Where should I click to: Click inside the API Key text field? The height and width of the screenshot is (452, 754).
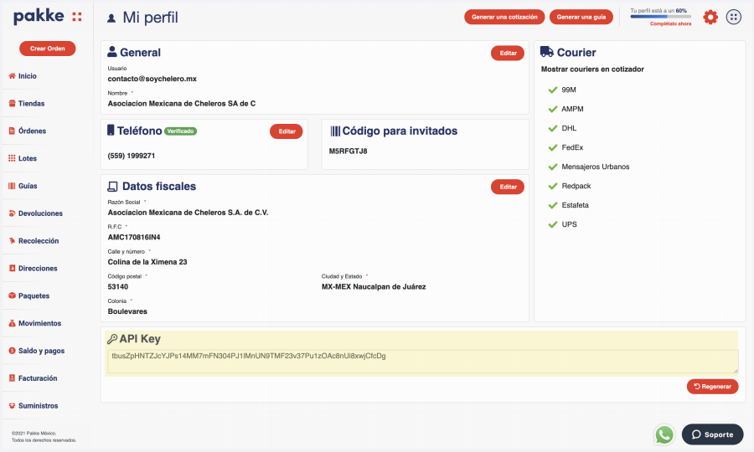pyautogui.click(x=422, y=361)
